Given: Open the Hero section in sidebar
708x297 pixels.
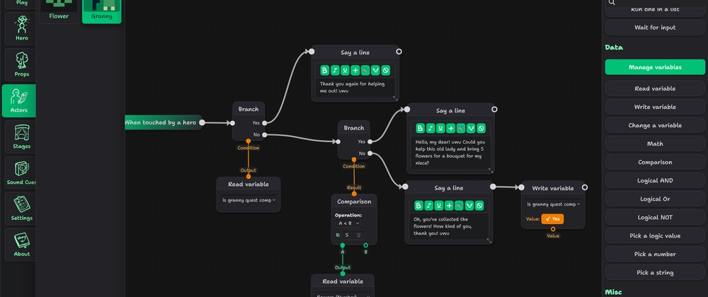Looking at the screenshot, I should tap(21, 28).
